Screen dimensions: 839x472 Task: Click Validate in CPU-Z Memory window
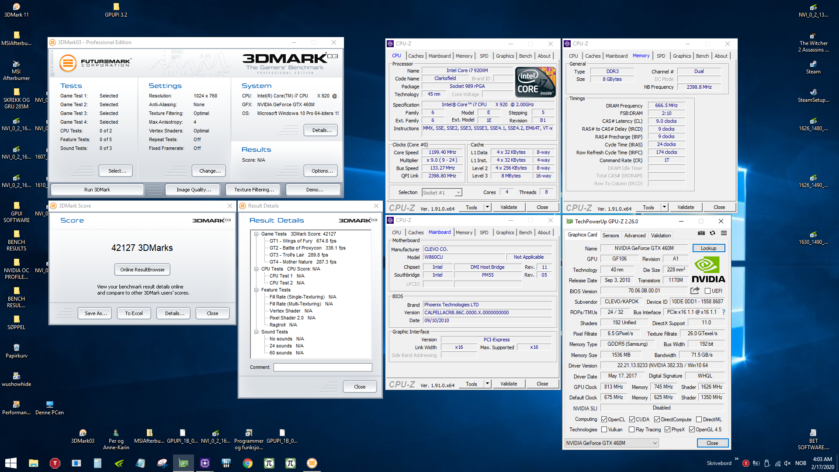pos(685,207)
